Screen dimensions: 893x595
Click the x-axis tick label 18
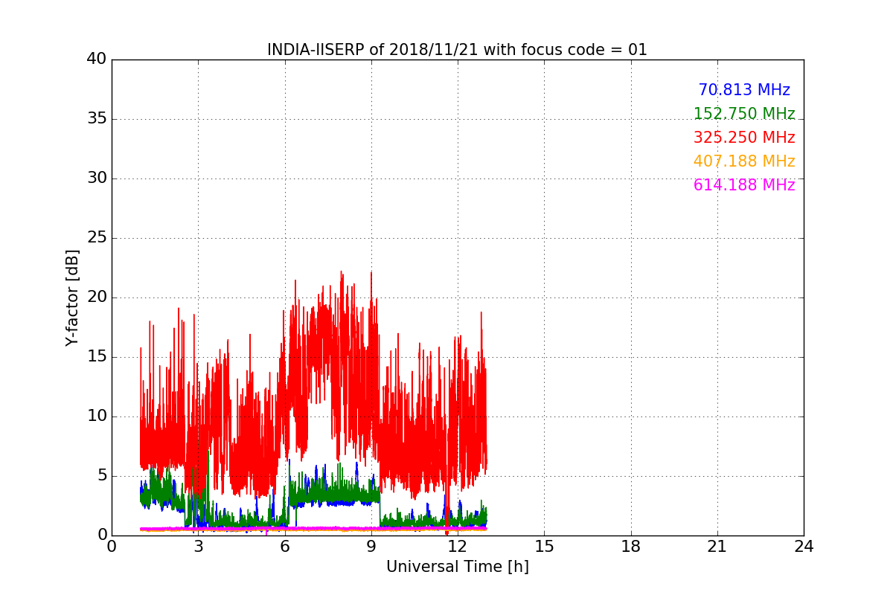(631, 546)
